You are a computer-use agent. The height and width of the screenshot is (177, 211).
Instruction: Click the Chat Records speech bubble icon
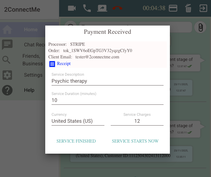click(7, 44)
